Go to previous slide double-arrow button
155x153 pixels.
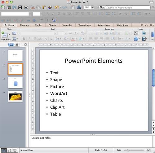click(x=153, y=129)
